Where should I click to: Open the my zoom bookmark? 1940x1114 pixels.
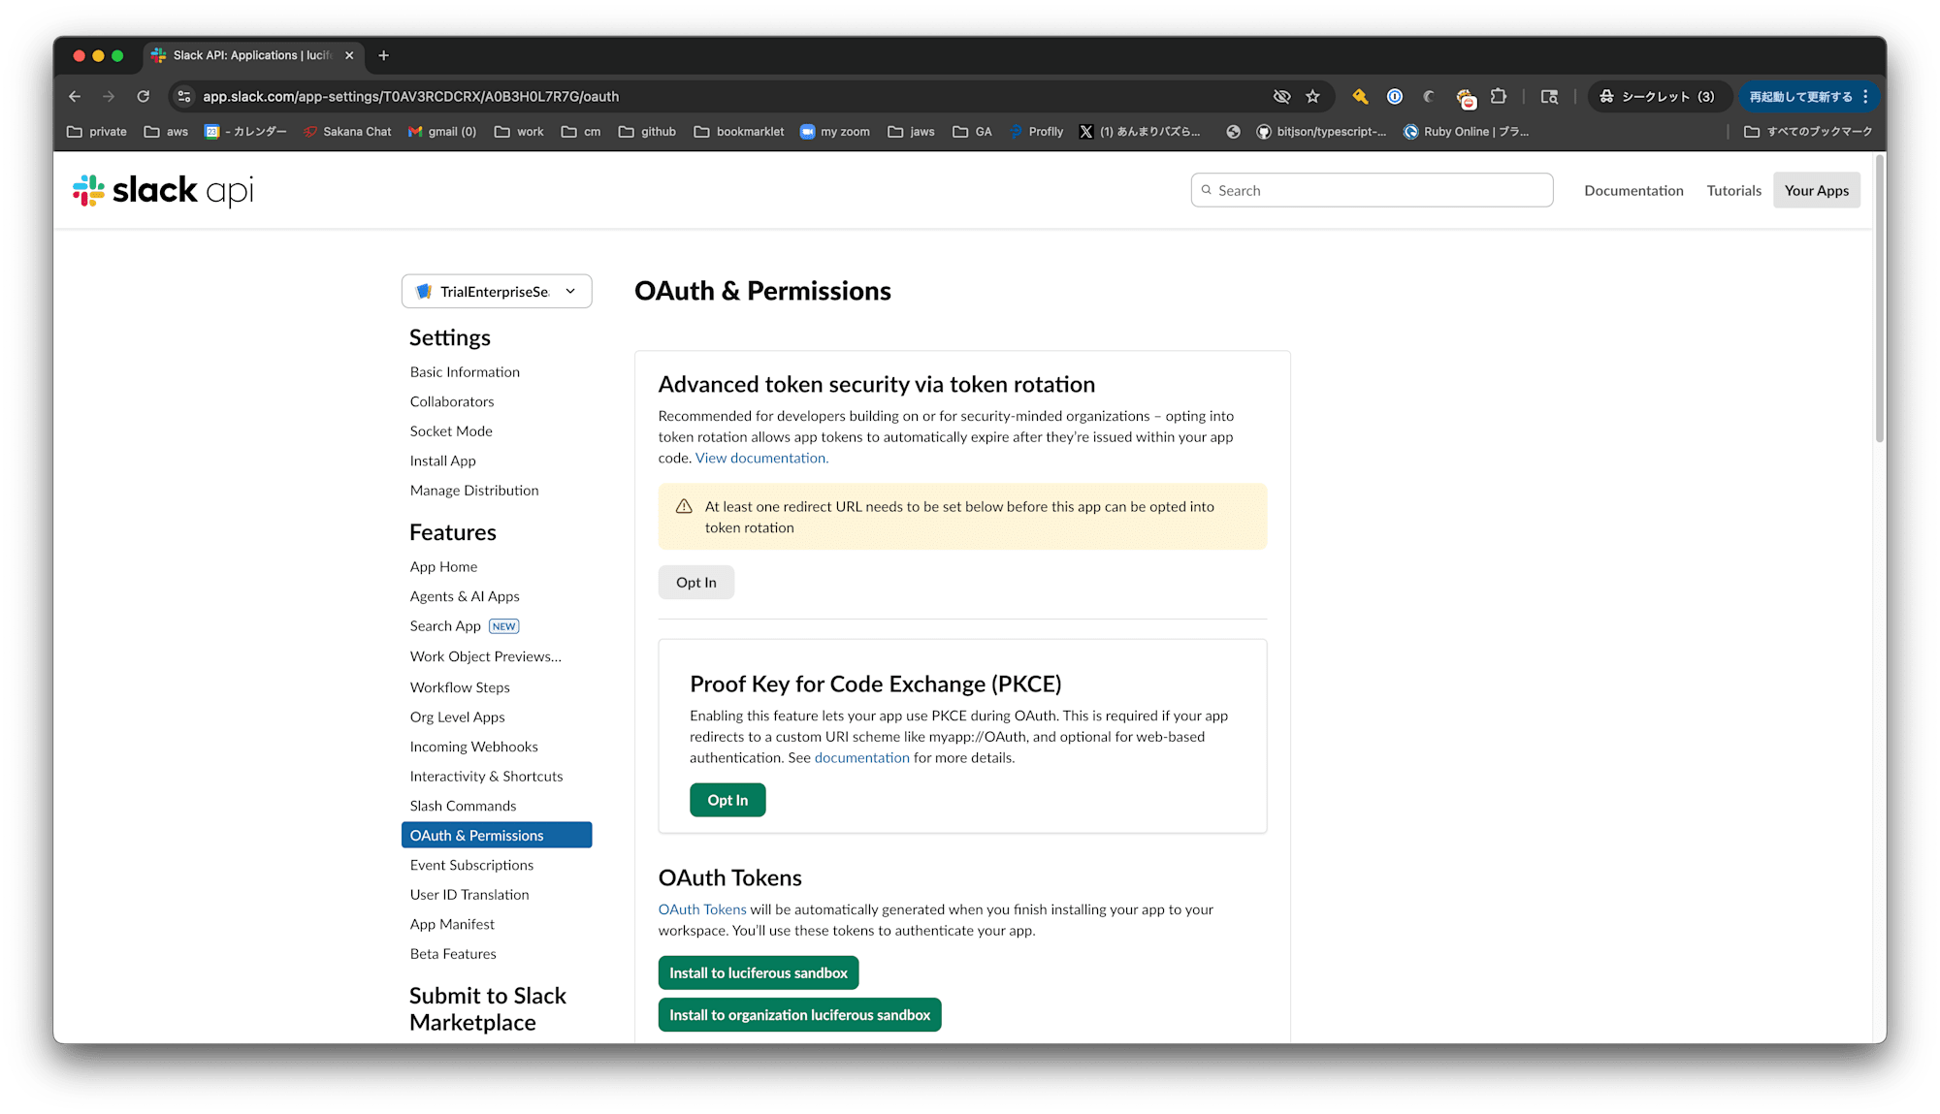click(x=834, y=132)
